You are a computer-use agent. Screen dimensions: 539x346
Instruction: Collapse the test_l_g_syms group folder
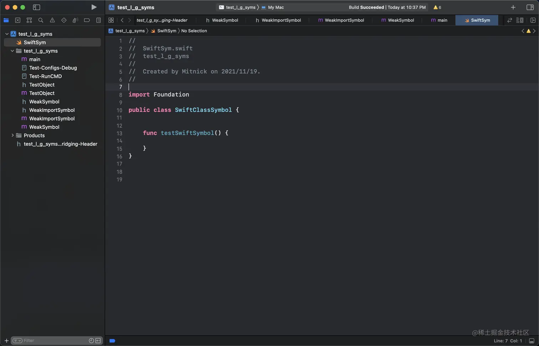[x=12, y=51]
